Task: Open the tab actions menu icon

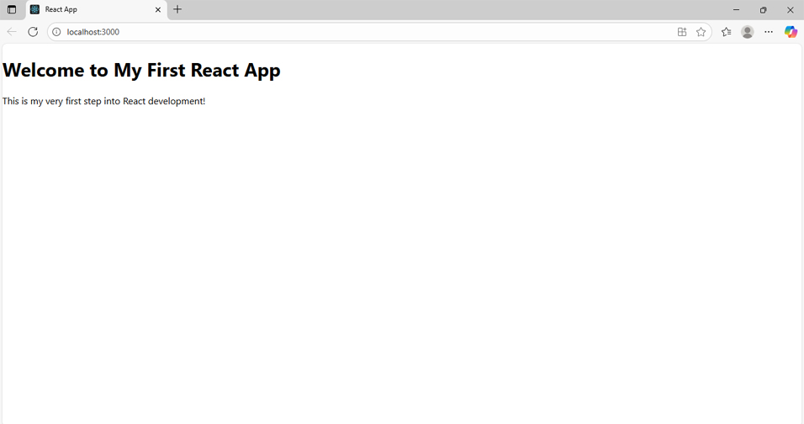Action: (12, 9)
